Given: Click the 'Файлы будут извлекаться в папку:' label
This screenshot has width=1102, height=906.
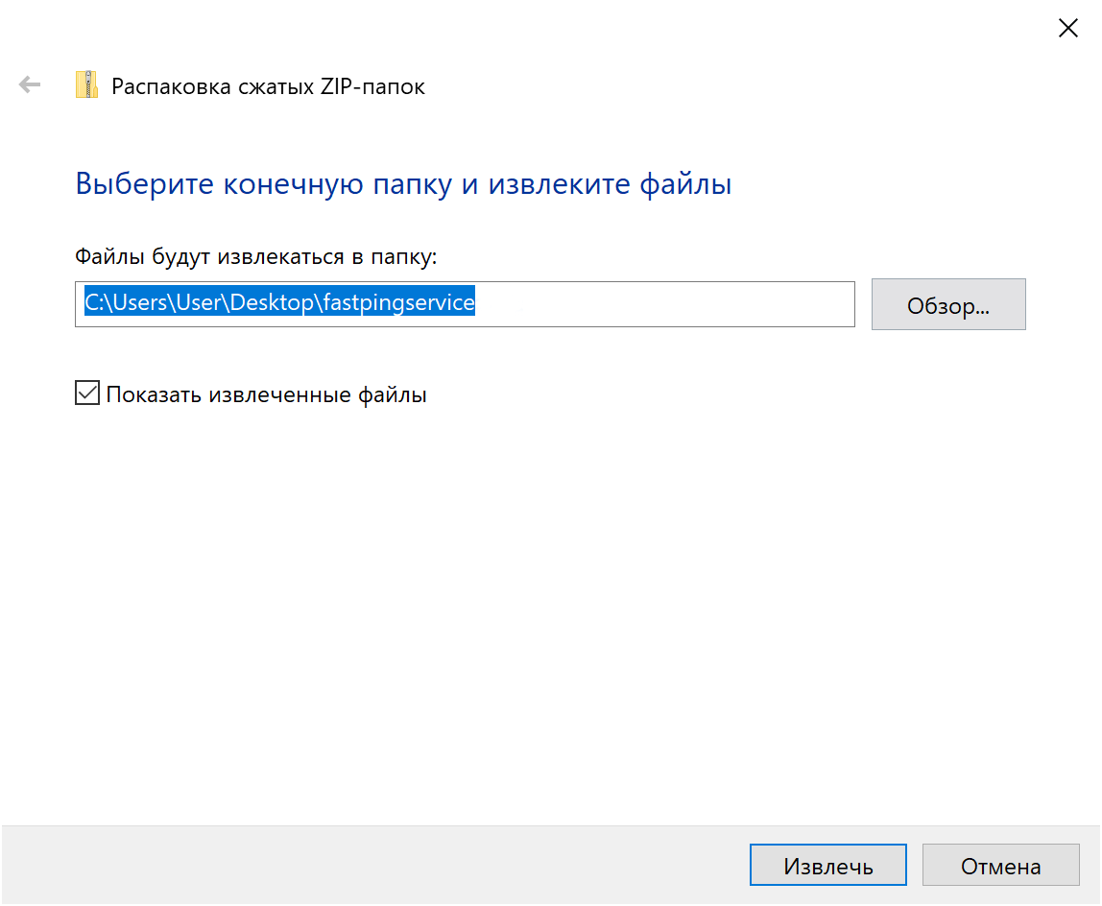Looking at the screenshot, I should point(255,256).
